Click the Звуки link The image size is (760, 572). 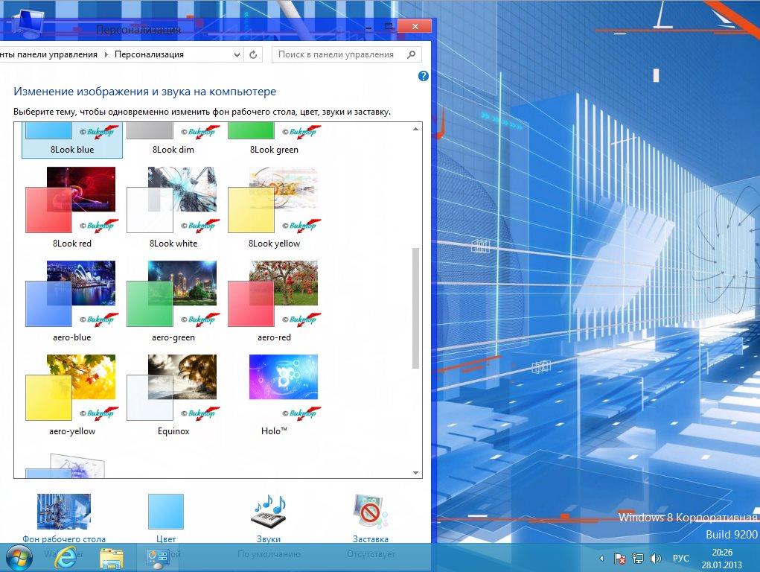point(269,539)
